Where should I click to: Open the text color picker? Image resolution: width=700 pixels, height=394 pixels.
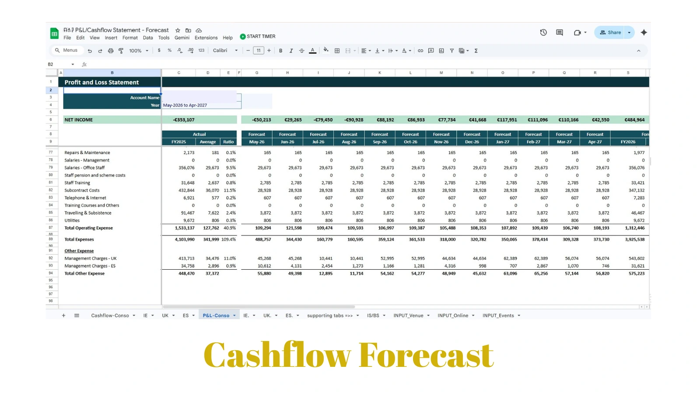[312, 51]
